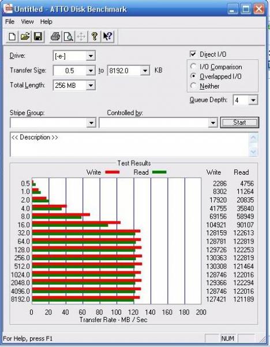The image size is (270, 347).
Task: Click the Start benchmark button
Action: click(239, 123)
